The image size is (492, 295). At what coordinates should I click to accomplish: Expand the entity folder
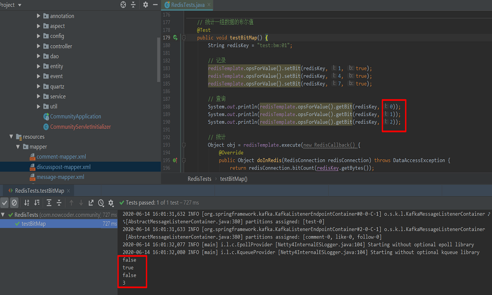[38, 66]
